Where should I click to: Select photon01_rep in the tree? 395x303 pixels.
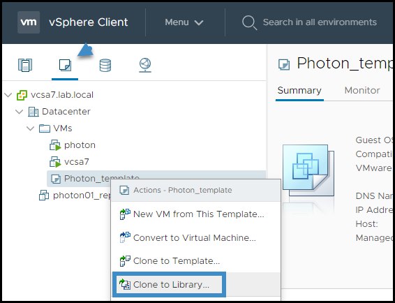[x=82, y=195]
